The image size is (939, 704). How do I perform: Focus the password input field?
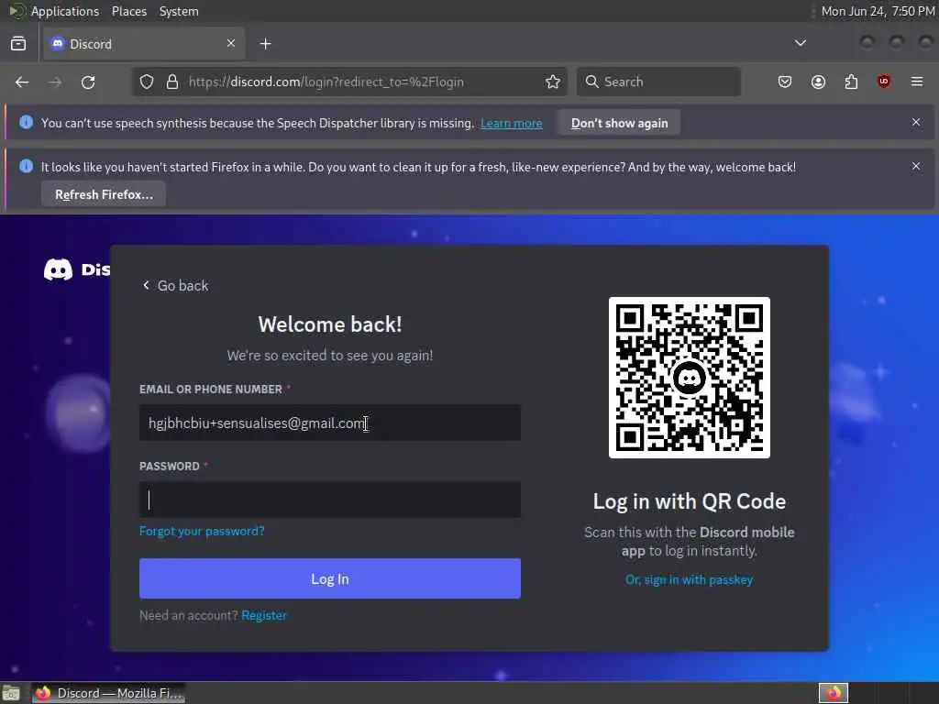[330, 500]
